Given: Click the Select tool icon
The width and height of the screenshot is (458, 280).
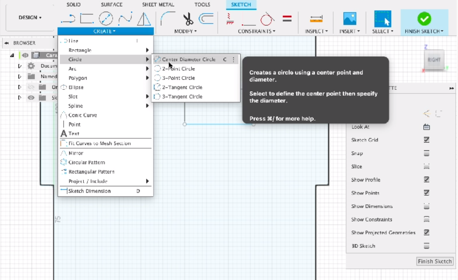Looking at the screenshot, I should click(x=383, y=18).
